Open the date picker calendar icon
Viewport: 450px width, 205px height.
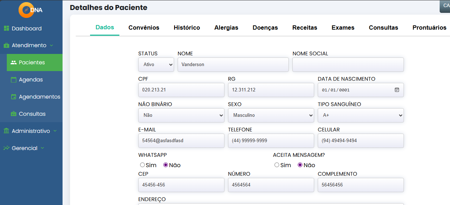point(397,90)
